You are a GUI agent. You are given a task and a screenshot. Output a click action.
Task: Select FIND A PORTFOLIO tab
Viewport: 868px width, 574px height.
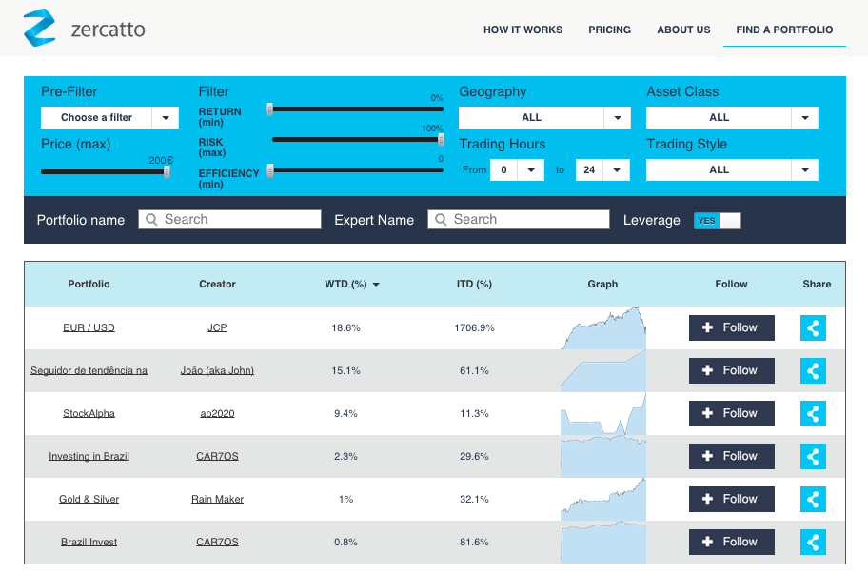tap(784, 30)
